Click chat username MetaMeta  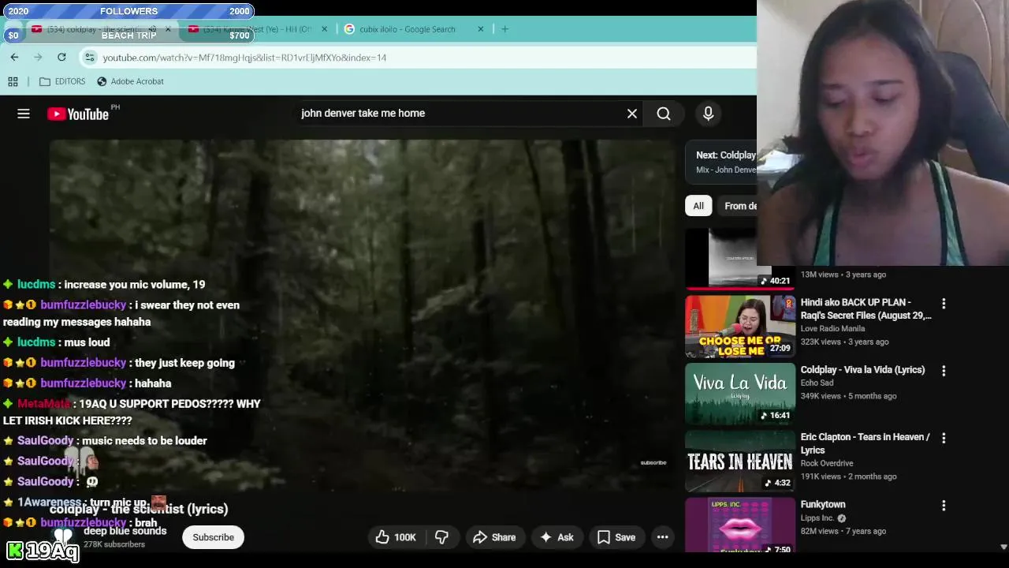click(44, 404)
